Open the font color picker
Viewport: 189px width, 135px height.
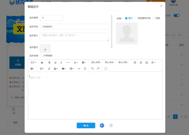pos(76,62)
